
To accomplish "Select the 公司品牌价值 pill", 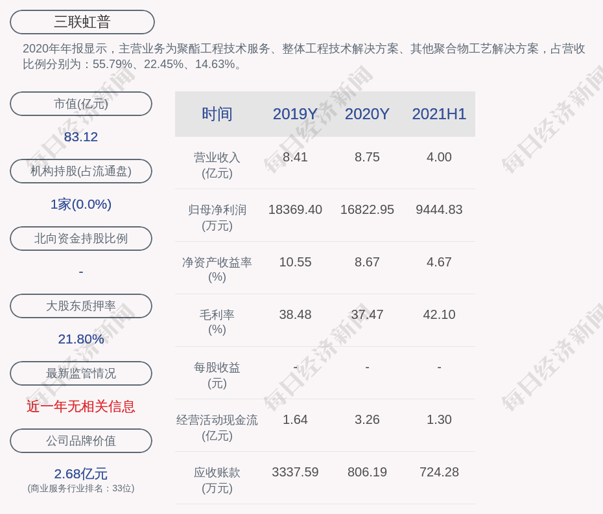I will click(81, 441).
